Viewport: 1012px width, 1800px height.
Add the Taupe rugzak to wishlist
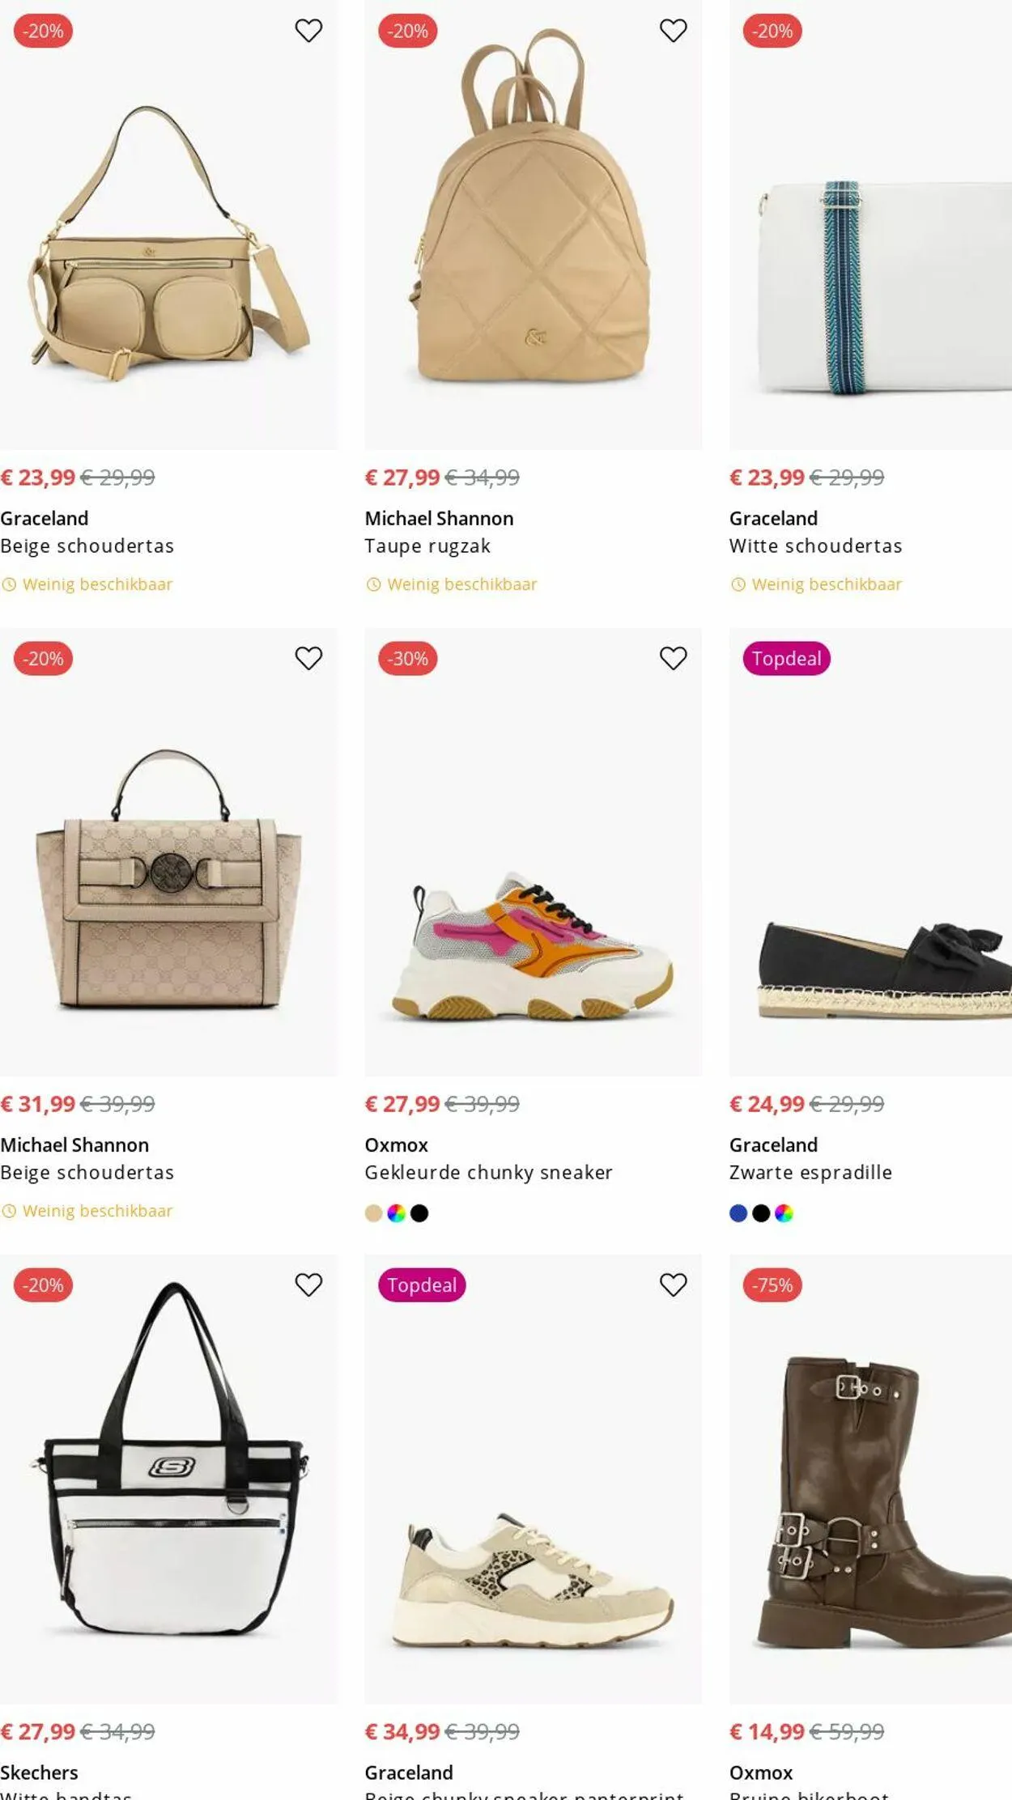[673, 31]
